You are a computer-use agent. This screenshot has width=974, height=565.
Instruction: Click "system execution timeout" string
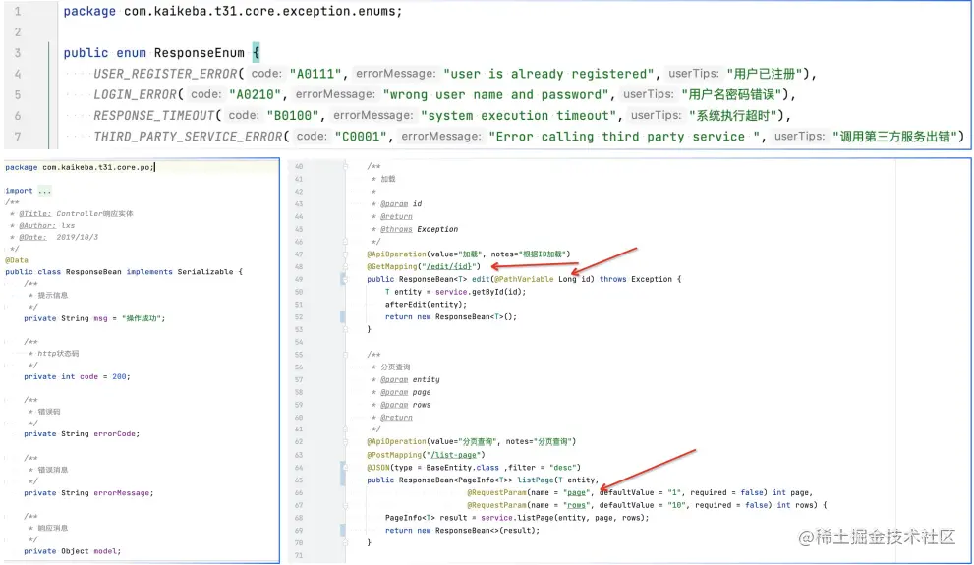[519, 116]
